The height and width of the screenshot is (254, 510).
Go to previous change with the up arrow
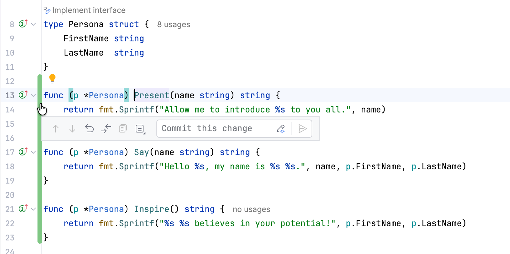[x=56, y=129]
